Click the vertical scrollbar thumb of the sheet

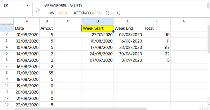point(209,39)
